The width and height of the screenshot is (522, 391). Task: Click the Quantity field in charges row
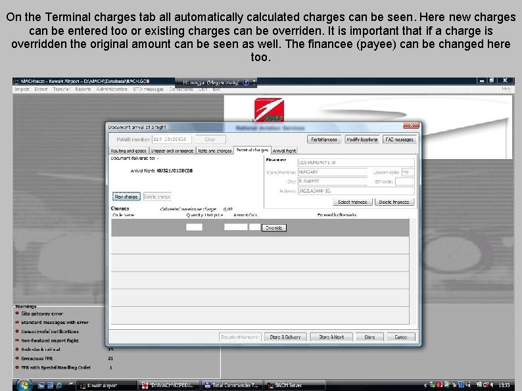click(x=194, y=227)
